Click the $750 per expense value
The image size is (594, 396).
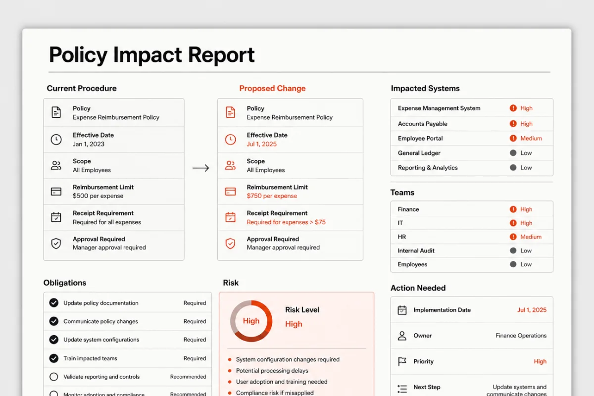(x=272, y=196)
